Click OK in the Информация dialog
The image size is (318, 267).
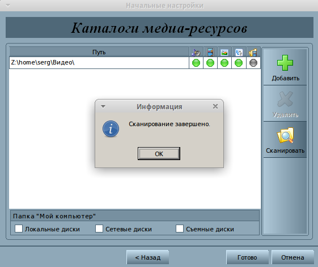(x=159, y=154)
